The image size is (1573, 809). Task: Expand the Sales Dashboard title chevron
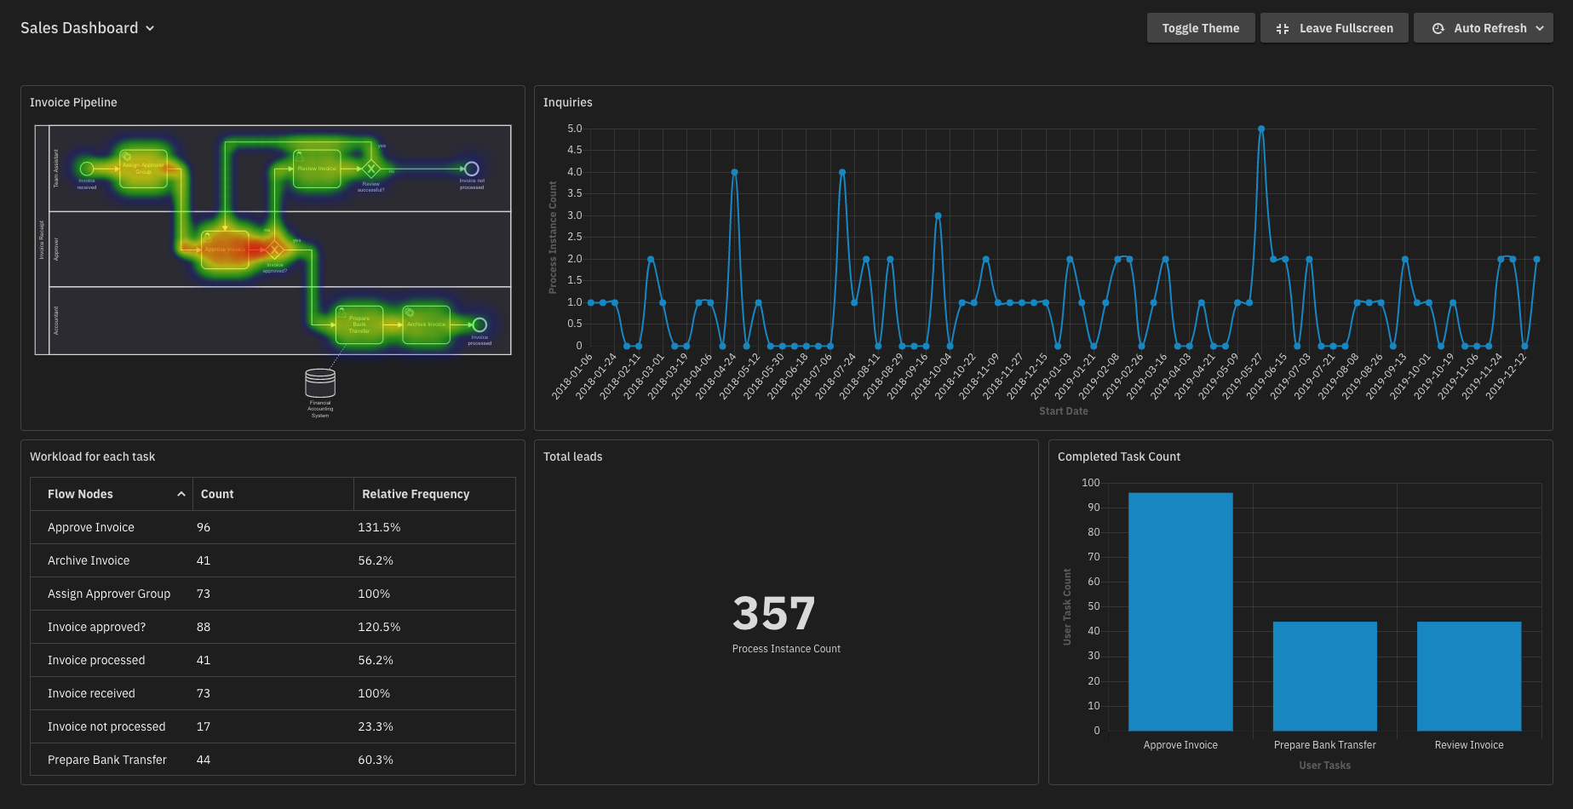[x=150, y=28]
